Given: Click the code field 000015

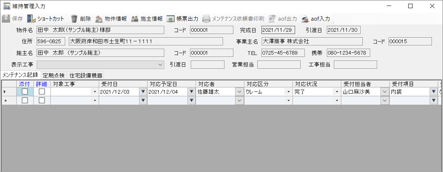Looking at the screenshot, I should click(410, 42).
